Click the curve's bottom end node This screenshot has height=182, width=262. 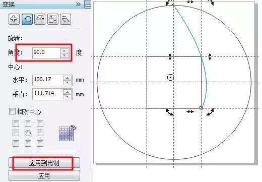201,108
